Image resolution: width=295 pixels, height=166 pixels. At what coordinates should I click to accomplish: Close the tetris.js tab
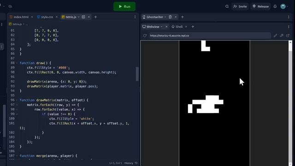click(x=89, y=17)
